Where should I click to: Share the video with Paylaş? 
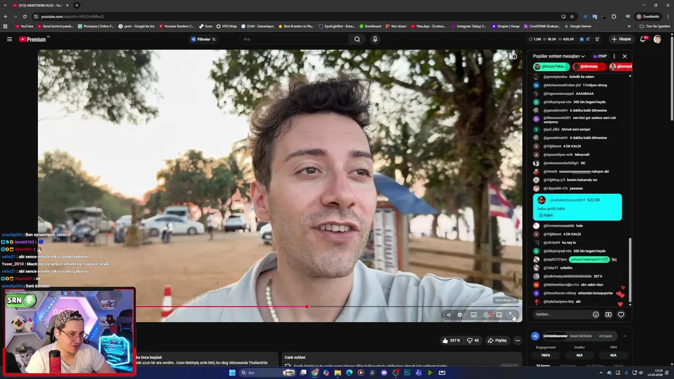[497, 341]
